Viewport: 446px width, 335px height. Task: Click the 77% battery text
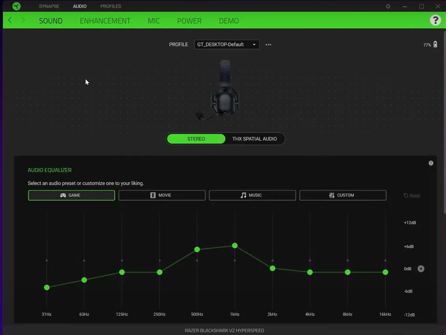(x=427, y=45)
